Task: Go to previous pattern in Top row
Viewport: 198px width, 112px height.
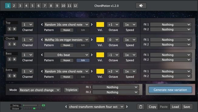Action: (x=42, y=25)
